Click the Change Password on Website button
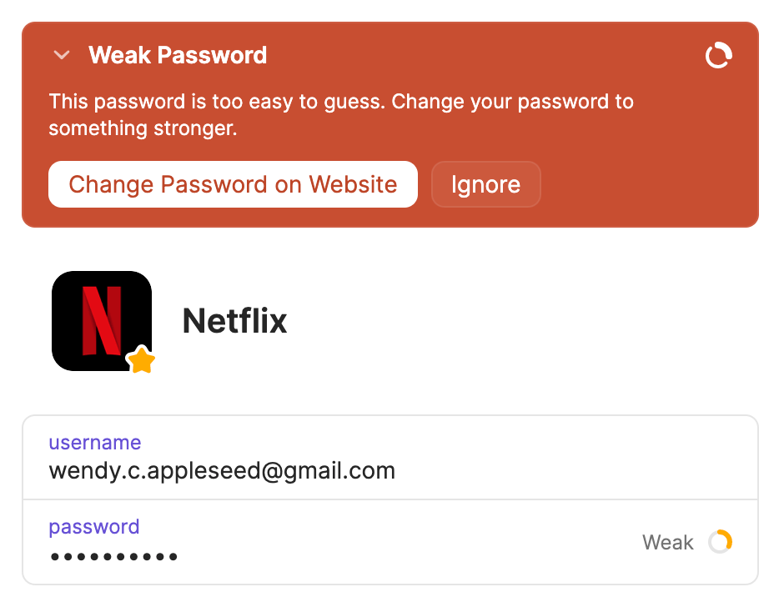Screen dimensions: 779x607 click(233, 184)
